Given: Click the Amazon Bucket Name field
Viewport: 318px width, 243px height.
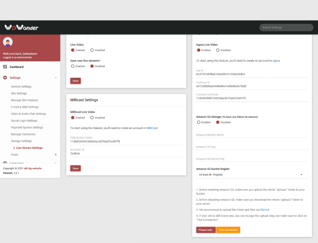Looking at the screenshot, I should [252, 135].
